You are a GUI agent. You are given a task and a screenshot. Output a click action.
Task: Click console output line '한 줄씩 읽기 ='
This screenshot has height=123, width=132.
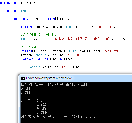coord(35,100)
